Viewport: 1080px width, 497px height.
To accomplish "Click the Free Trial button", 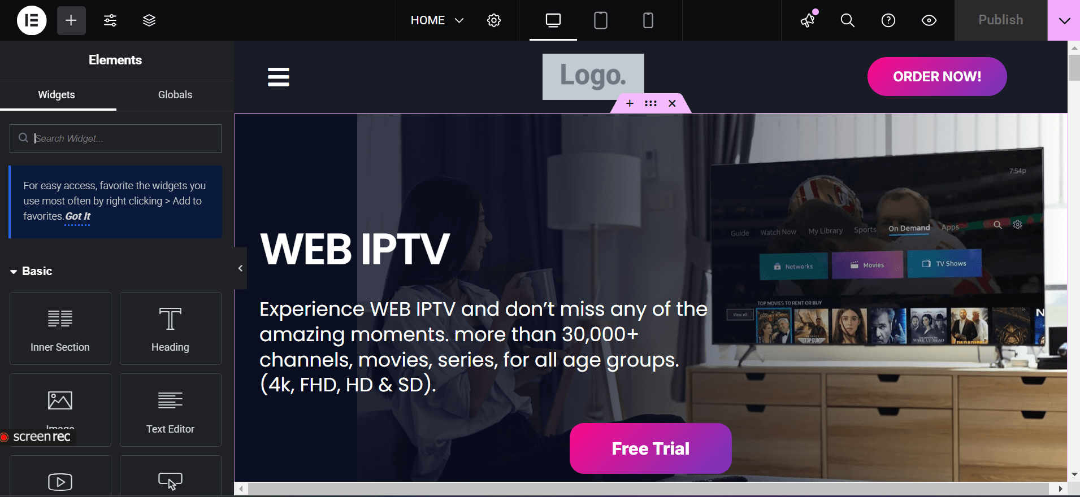I will pos(650,448).
